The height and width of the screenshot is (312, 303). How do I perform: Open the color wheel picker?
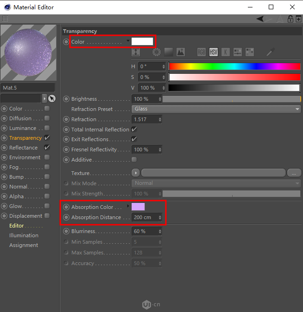point(157,52)
